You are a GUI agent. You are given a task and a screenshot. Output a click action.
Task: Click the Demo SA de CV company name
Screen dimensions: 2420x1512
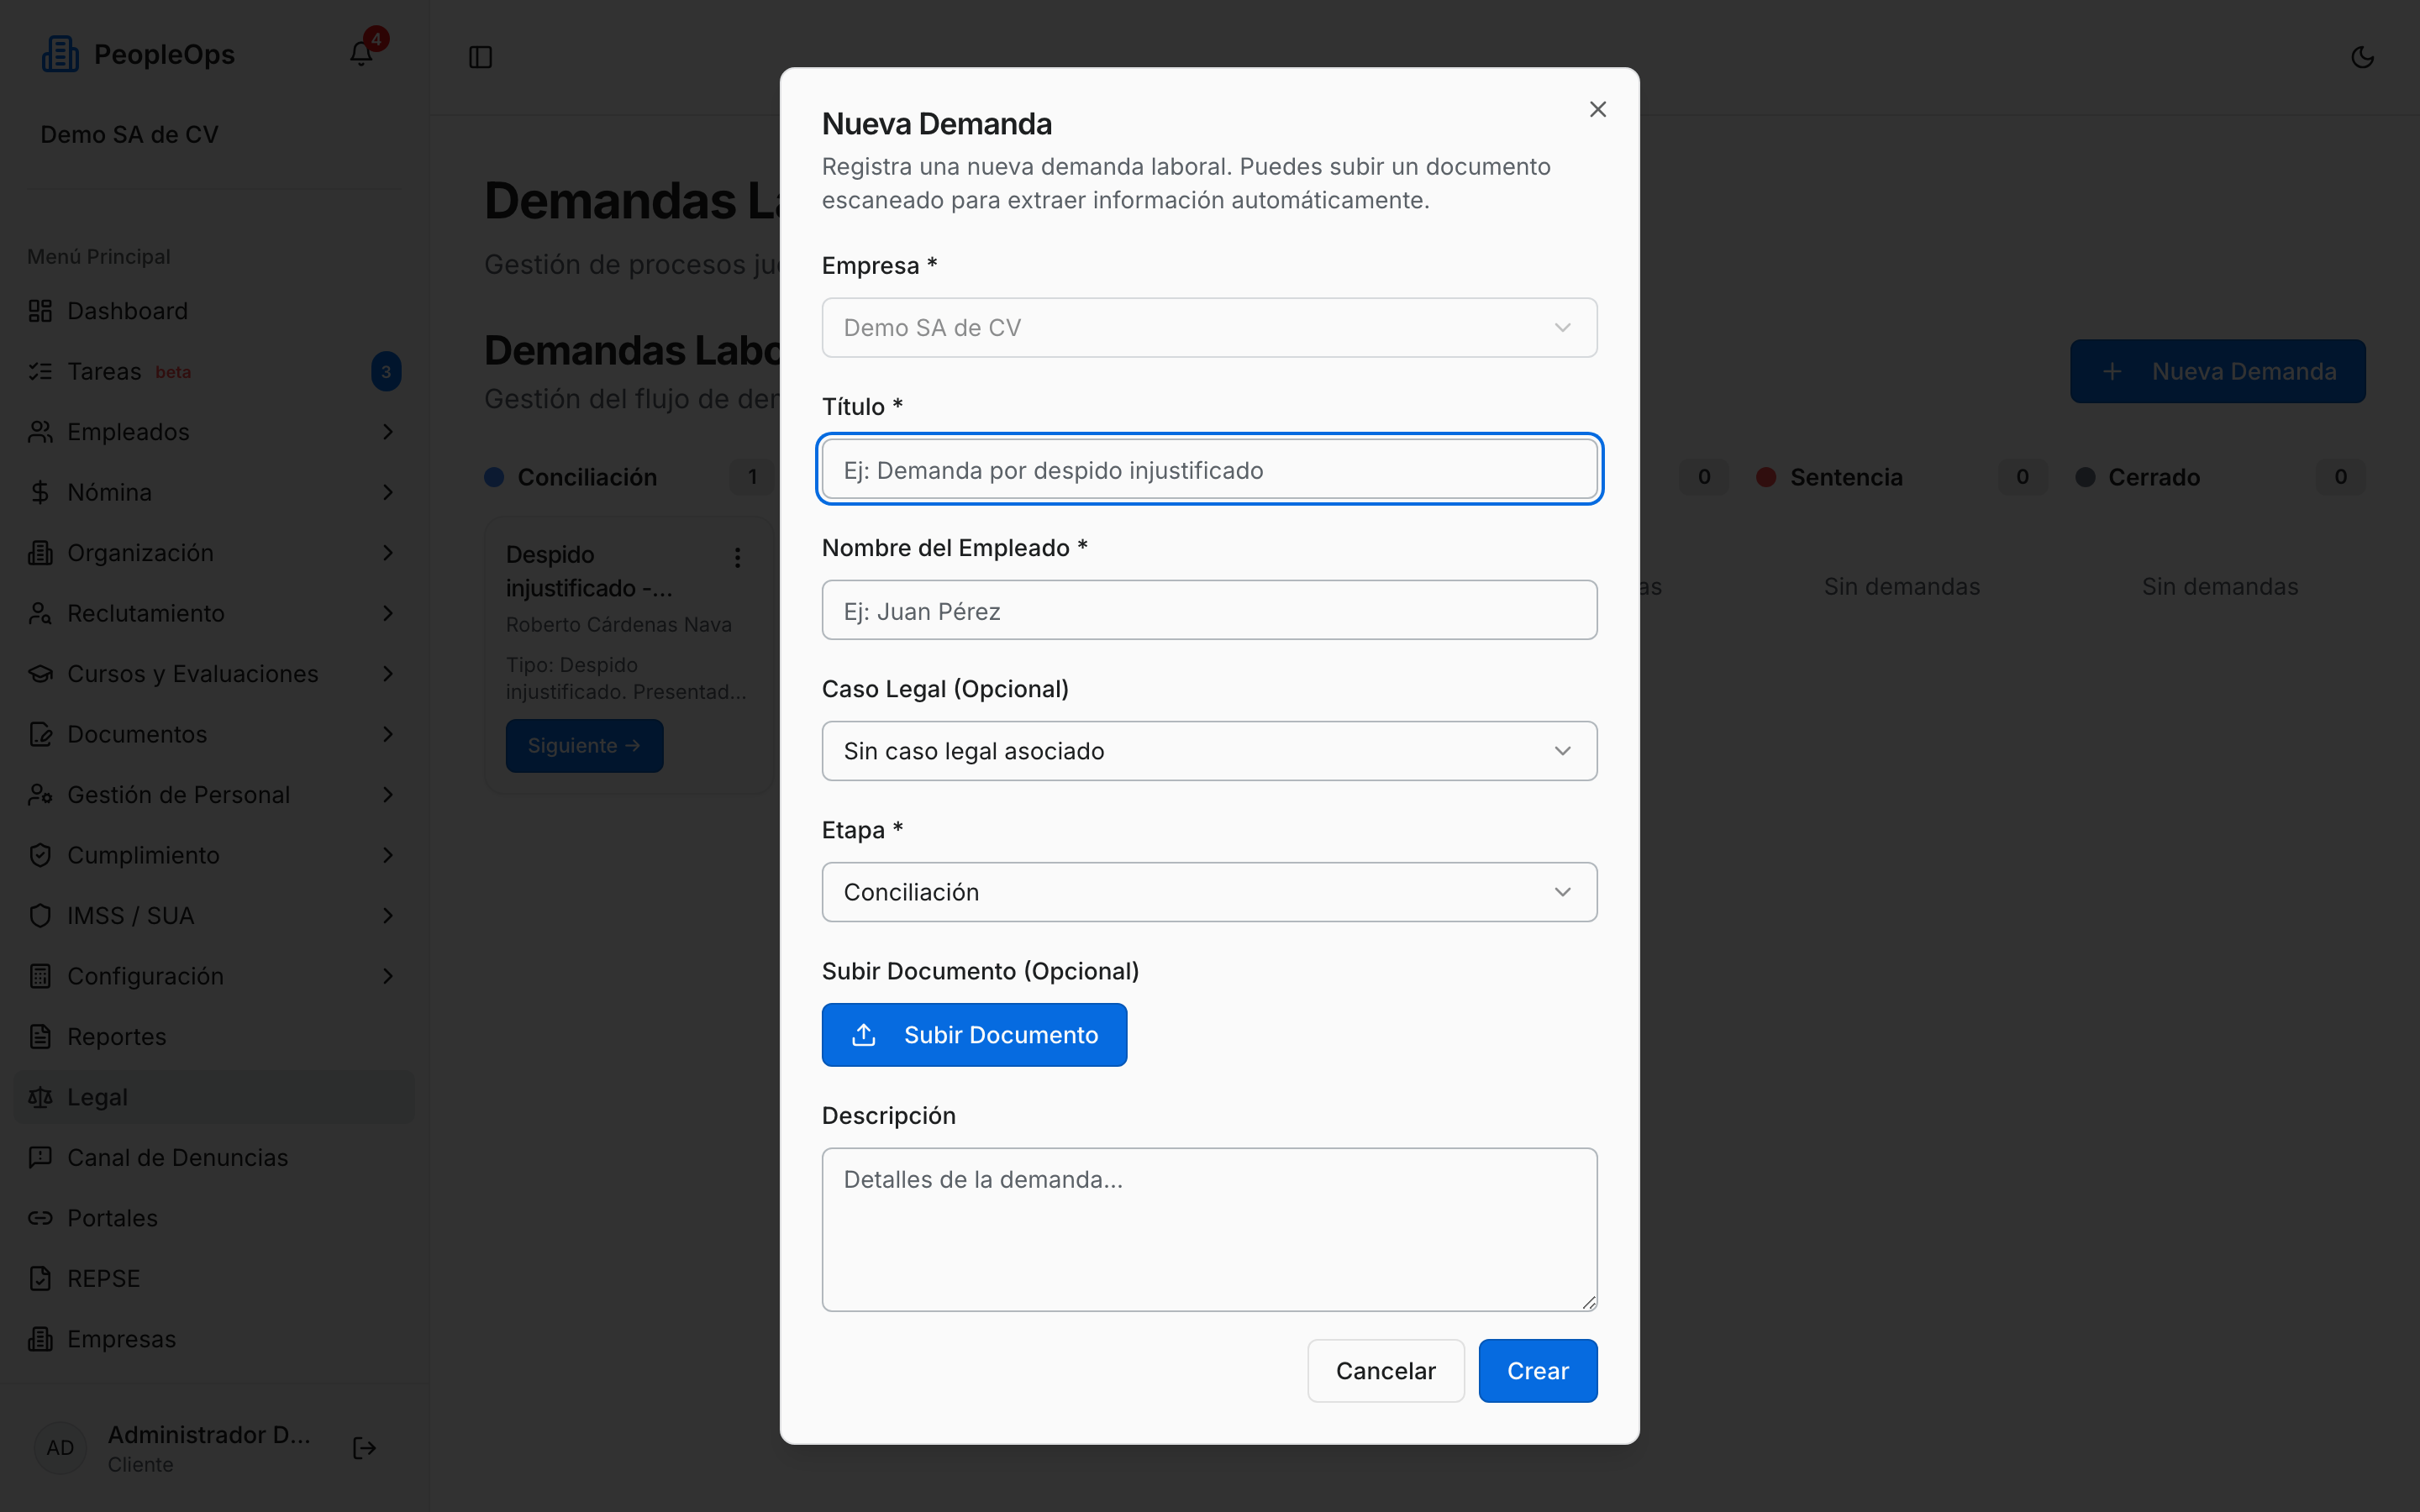(129, 134)
